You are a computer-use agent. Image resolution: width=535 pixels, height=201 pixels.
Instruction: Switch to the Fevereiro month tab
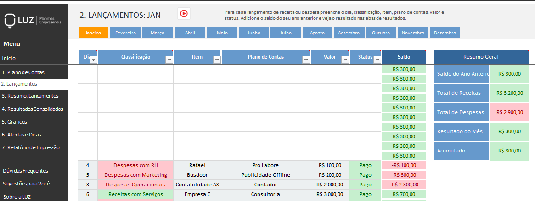125,33
